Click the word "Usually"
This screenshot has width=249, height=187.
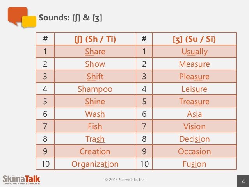coord(194,52)
